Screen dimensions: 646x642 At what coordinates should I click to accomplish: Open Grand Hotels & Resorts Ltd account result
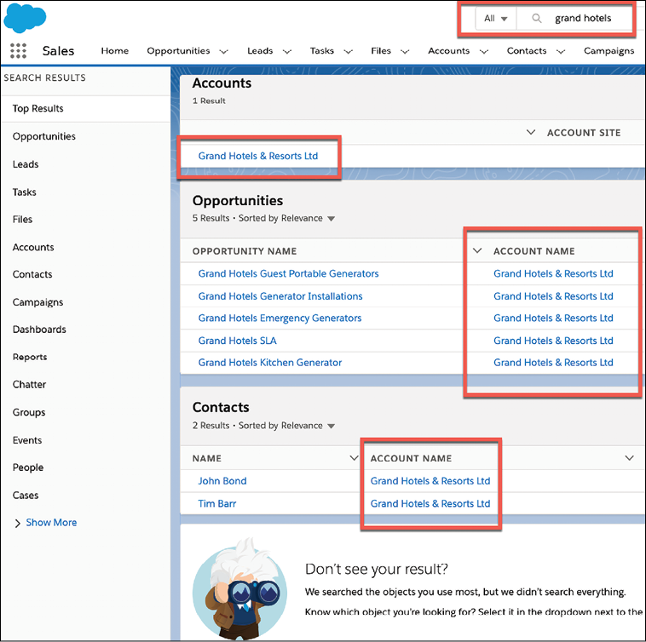(258, 156)
